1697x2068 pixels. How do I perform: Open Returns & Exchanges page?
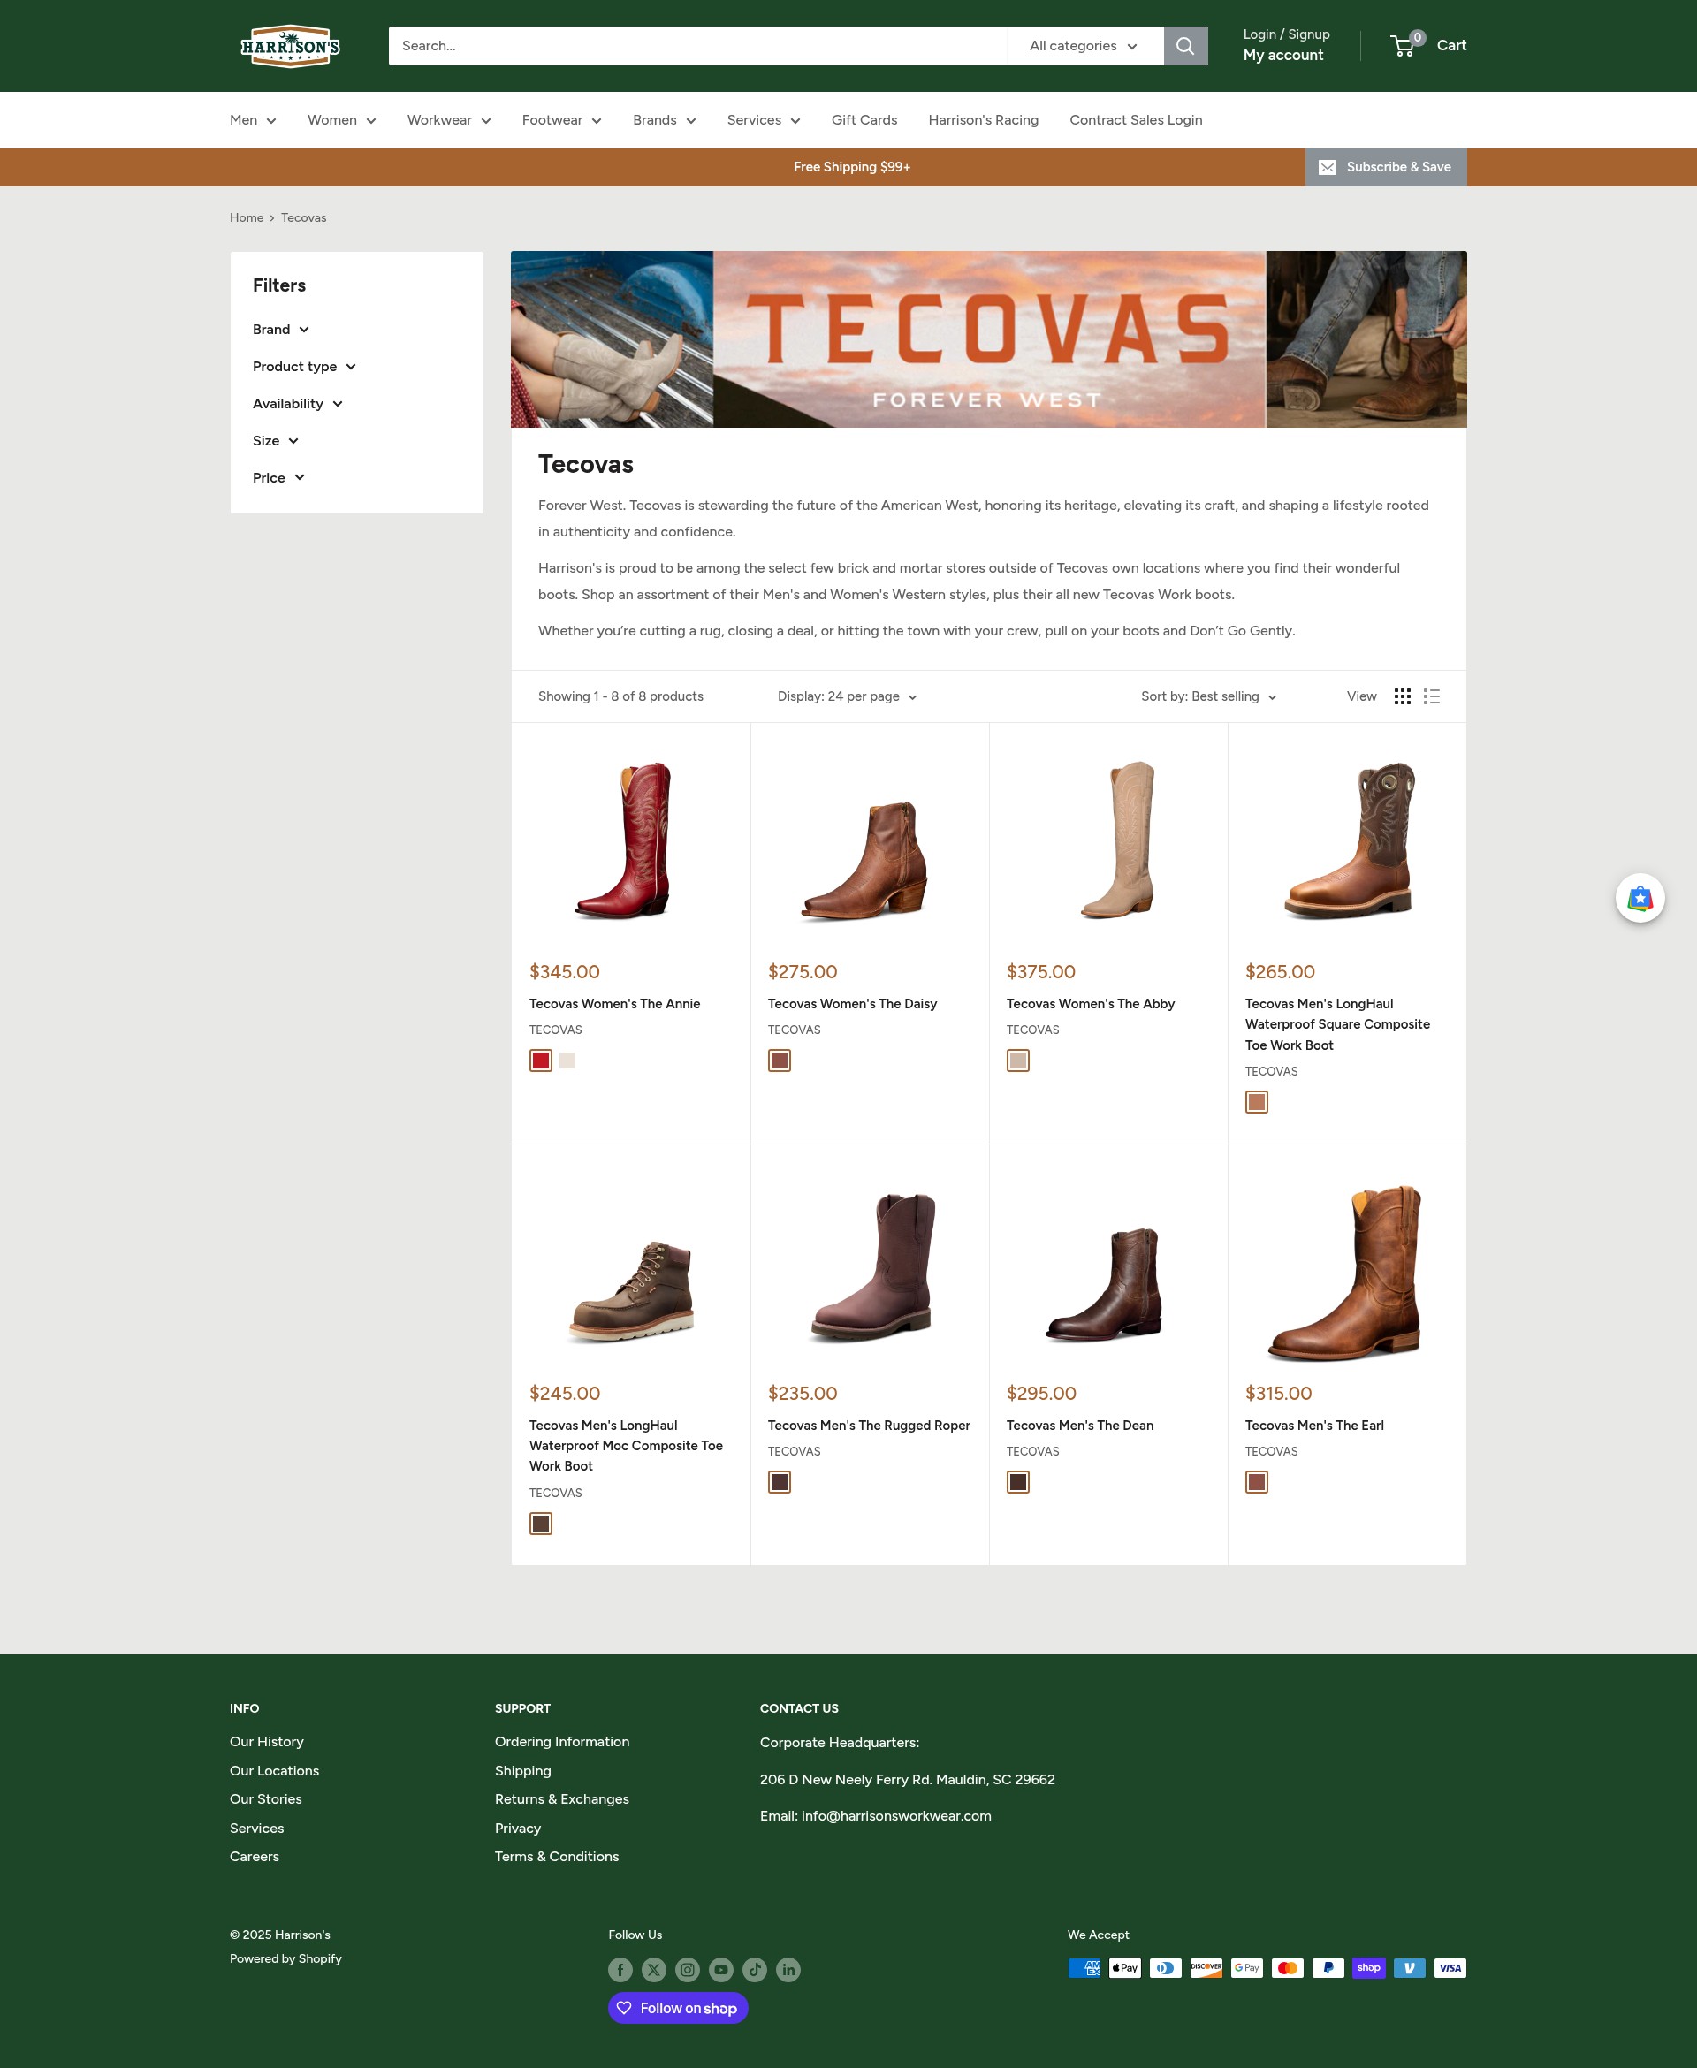pos(561,1799)
